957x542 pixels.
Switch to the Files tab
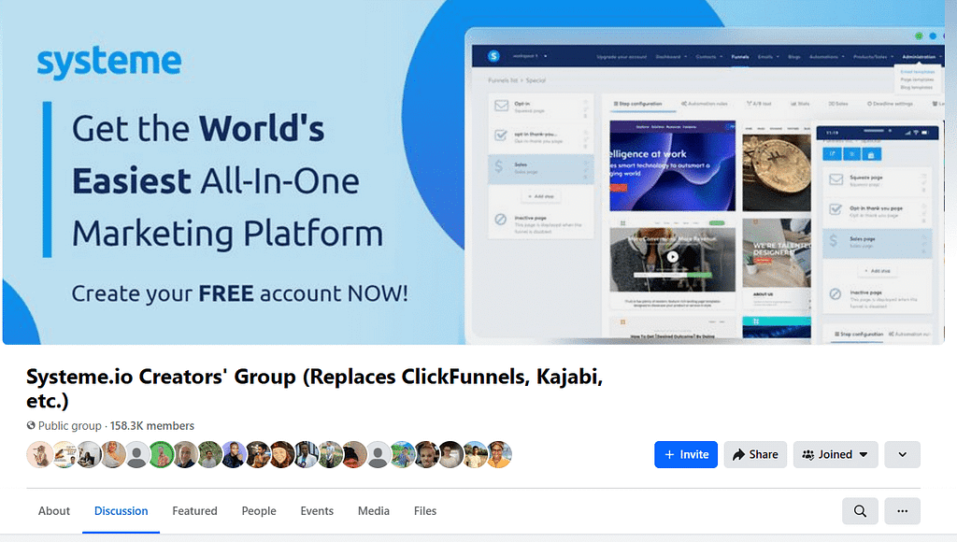coord(424,511)
